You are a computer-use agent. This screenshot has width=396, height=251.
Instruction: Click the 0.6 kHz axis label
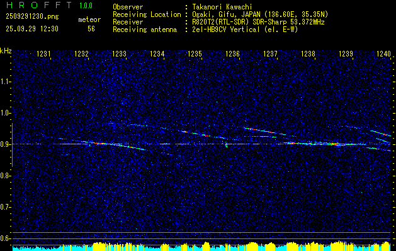point(4,238)
